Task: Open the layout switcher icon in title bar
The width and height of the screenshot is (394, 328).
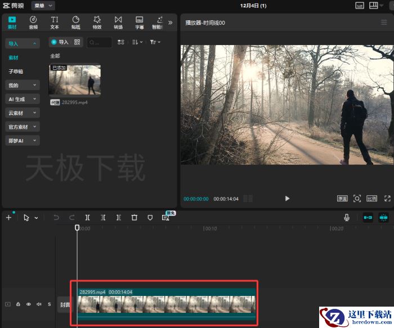Action: click(374, 6)
